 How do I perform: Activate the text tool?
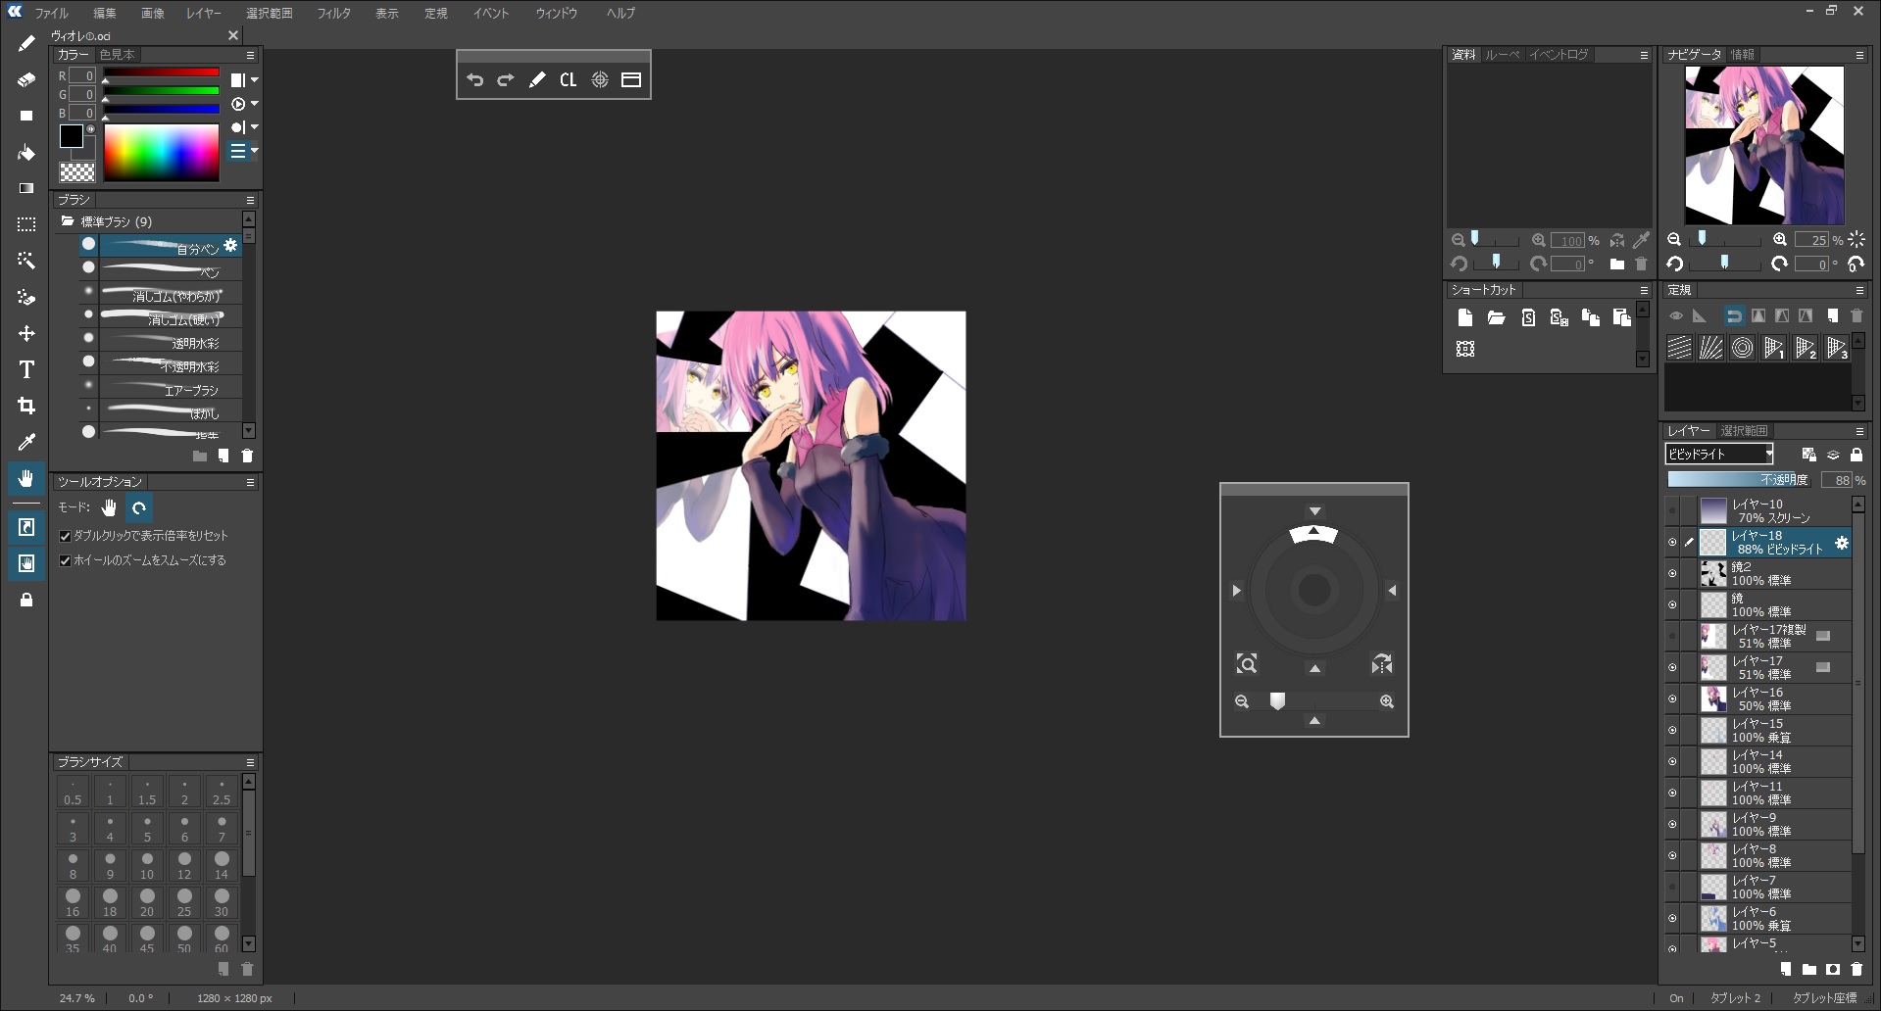coord(26,369)
